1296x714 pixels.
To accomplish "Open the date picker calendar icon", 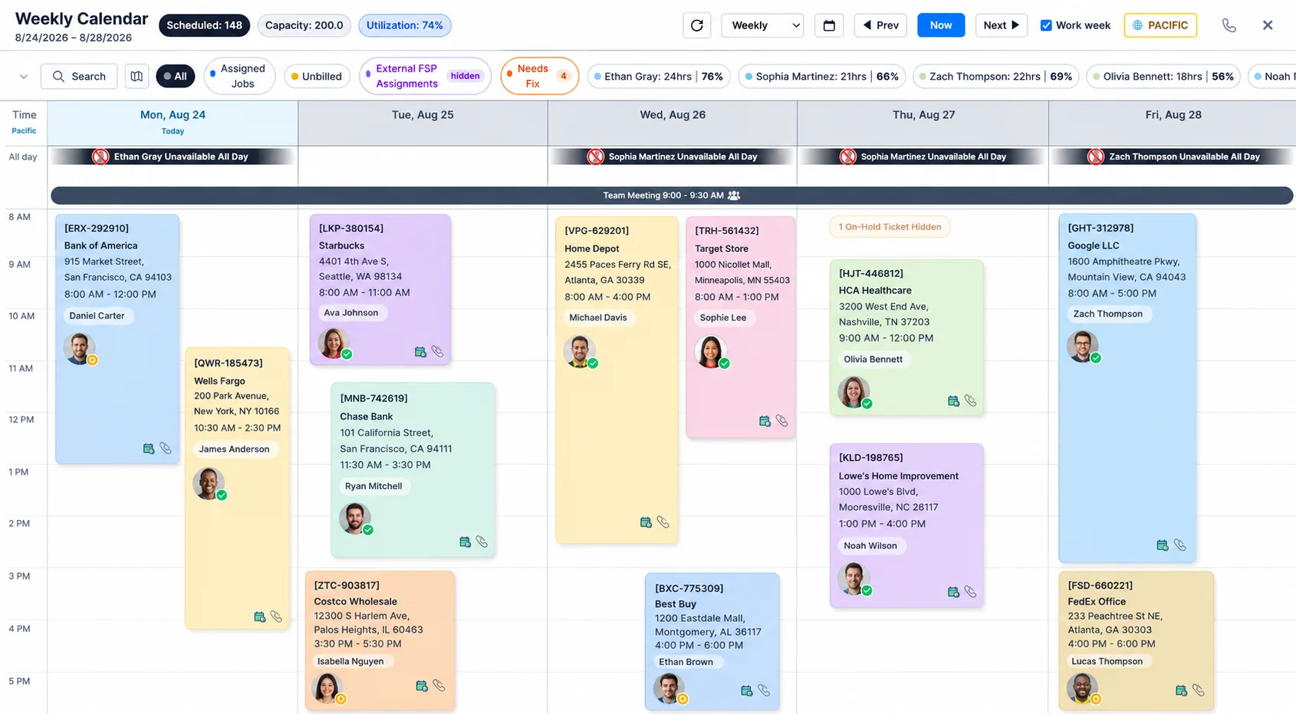I will 829,25.
